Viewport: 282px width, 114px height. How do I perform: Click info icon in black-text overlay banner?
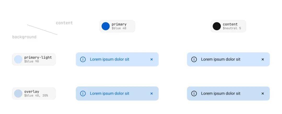194,93
